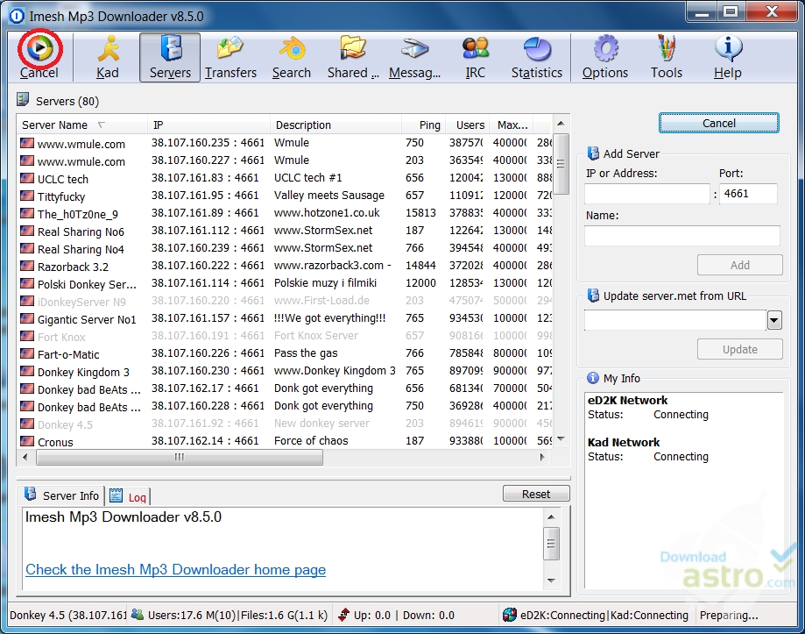Select the Donkey Kingdom 3 server row
This screenshot has width=805, height=634.
click(285, 371)
